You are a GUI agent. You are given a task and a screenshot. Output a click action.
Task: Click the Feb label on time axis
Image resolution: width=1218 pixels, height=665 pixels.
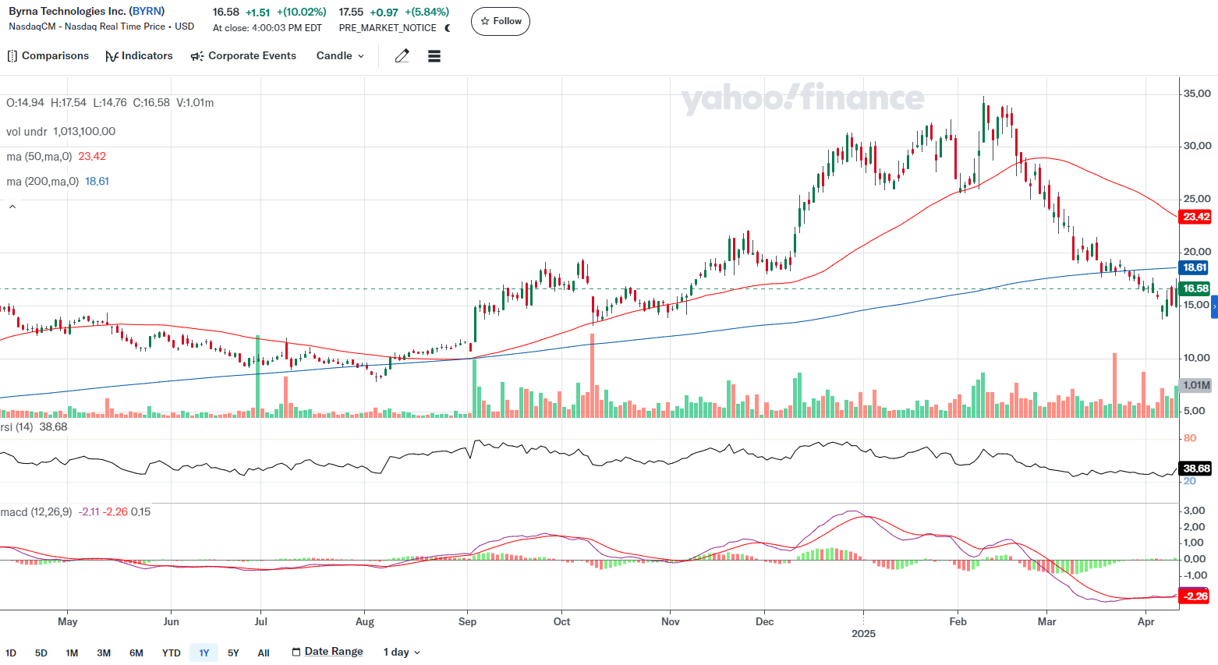click(958, 621)
